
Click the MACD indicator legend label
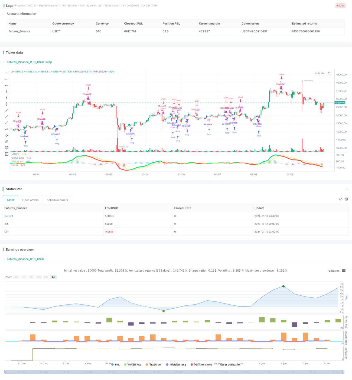15,154
